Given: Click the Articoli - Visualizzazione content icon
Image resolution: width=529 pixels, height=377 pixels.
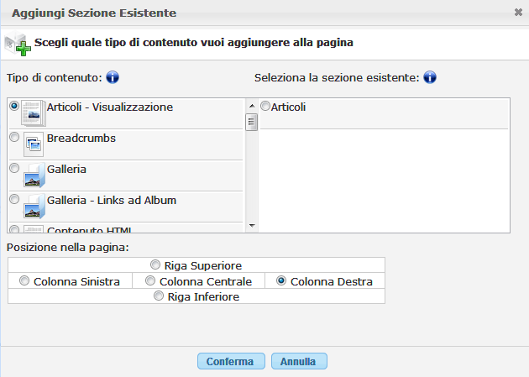Looking at the screenshot, I should (34, 112).
